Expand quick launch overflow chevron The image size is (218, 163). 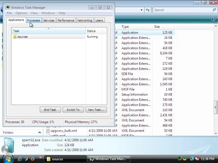(x=40, y=158)
